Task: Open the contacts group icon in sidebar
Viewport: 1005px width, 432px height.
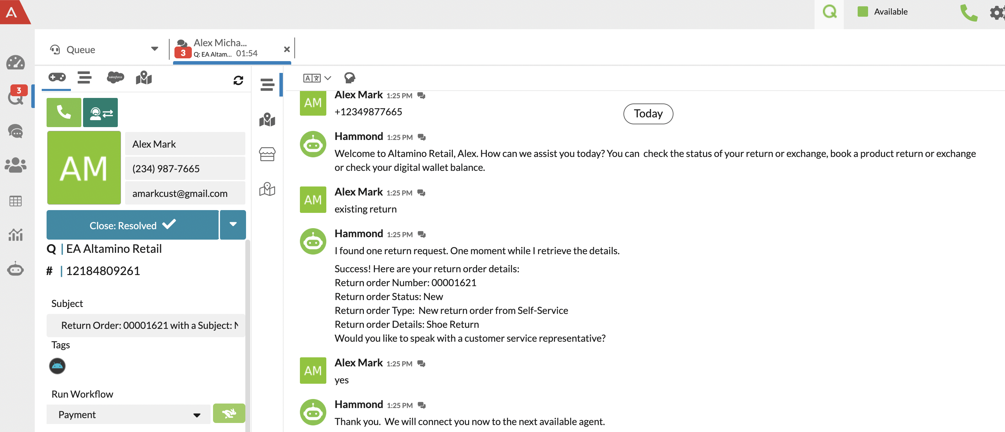Action: [x=16, y=165]
